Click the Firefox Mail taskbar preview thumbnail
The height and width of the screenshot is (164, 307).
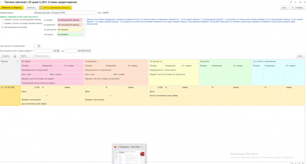[x=129, y=154]
